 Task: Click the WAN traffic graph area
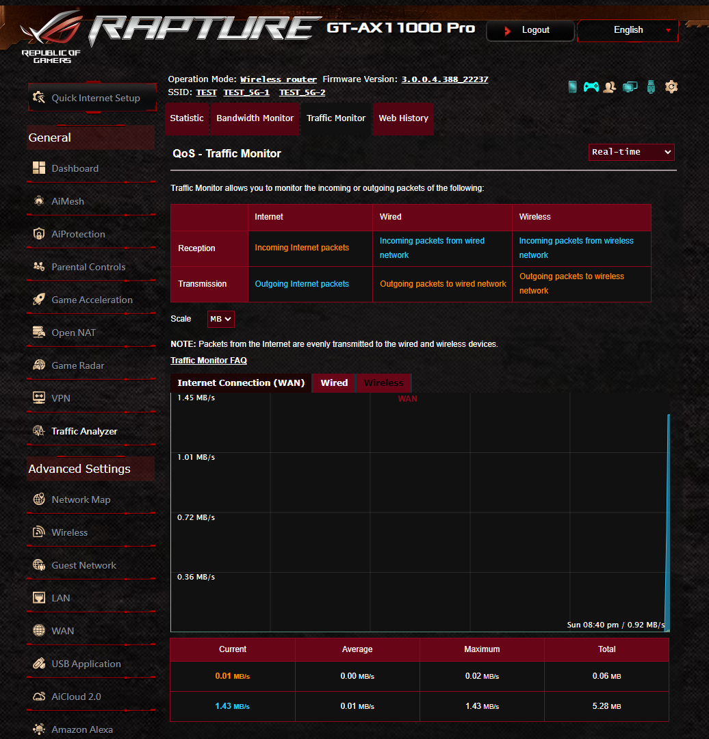pyautogui.click(x=420, y=513)
